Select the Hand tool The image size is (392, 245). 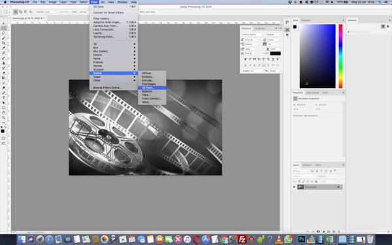[x=4, y=113]
